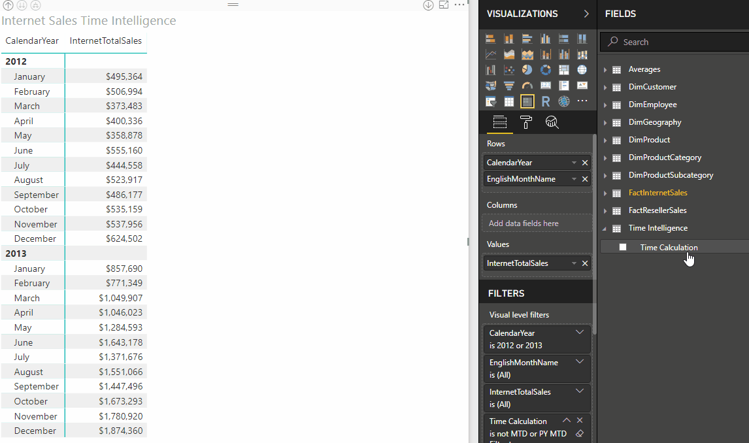
Task: Remove EnglishMonthName from Rows
Action: point(585,179)
